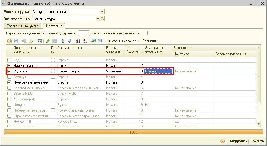Open the Режим загрузки dropdown
The image size is (267, 146).
tap(102, 12)
